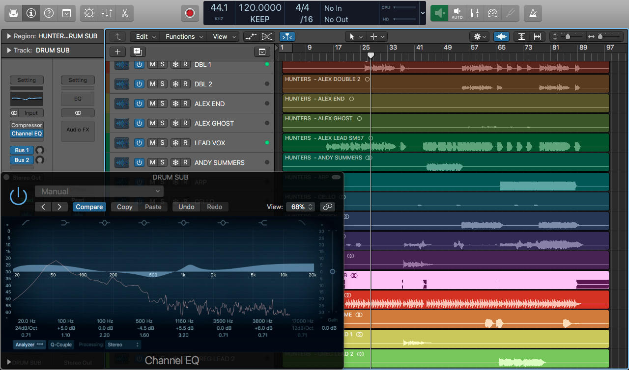Click the Duplicate Track icon
Viewport: 629px width, 370px height.
click(x=137, y=52)
